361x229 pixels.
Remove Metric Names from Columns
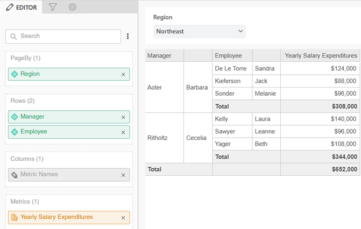tap(123, 175)
